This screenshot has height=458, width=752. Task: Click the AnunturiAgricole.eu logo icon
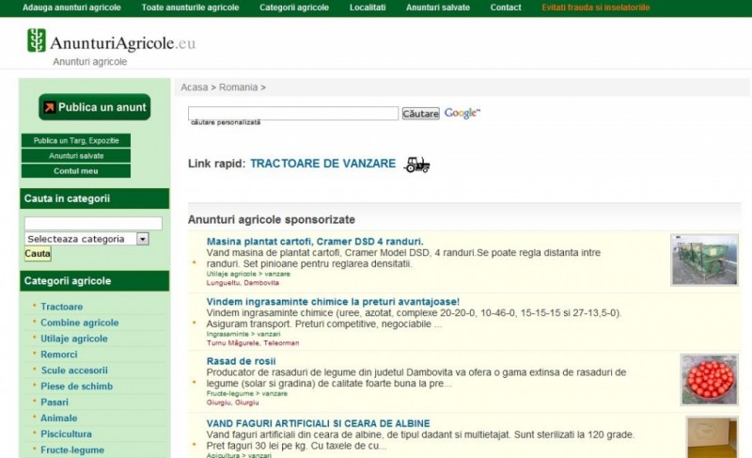point(37,40)
